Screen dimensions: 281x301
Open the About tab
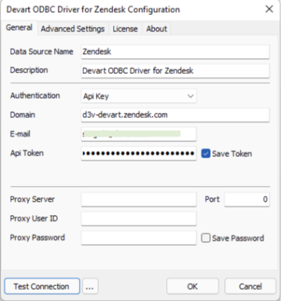click(157, 29)
